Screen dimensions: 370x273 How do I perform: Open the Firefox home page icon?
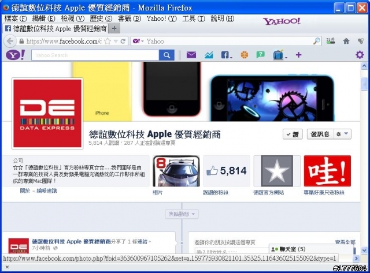(346, 41)
